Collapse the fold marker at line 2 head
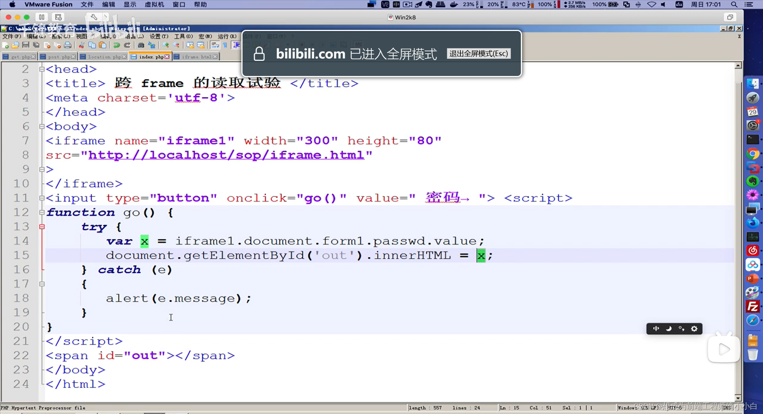 42,69
